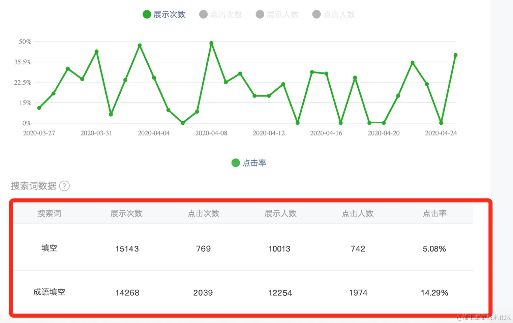Click the value 769
Screen dimensions: 513x323
coord(204,249)
